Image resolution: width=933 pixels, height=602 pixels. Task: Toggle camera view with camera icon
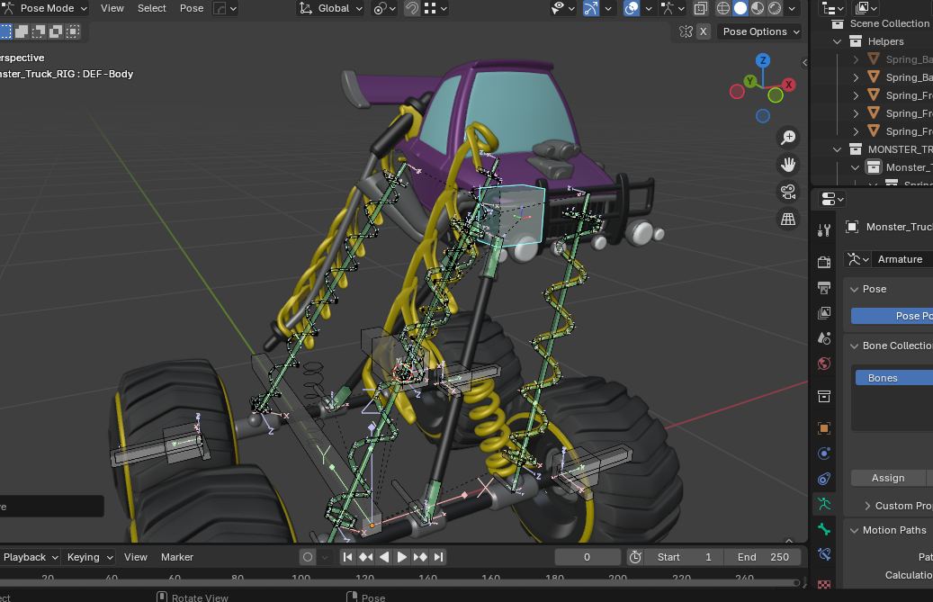pyautogui.click(x=788, y=192)
